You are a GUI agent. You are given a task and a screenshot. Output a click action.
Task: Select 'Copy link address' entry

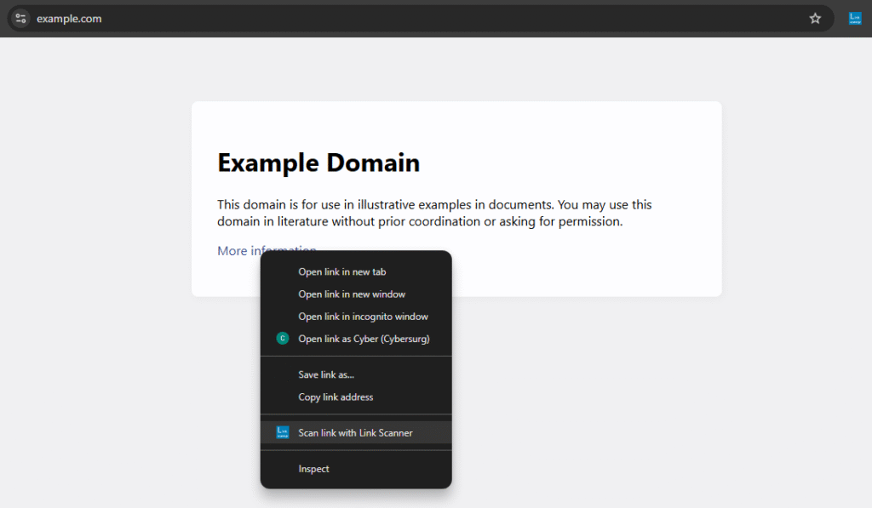[336, 397]
